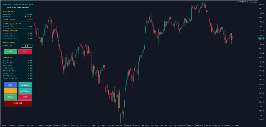This screenshot has height=127, width=266.
Task: Click the green CLOSE PROFIT button
Action: [x=11, y=97]
